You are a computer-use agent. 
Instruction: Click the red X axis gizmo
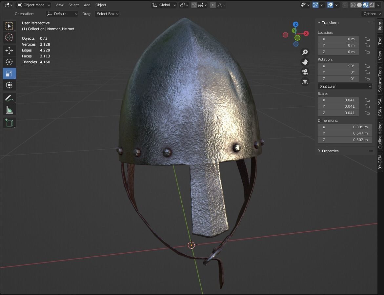[306, 33]
